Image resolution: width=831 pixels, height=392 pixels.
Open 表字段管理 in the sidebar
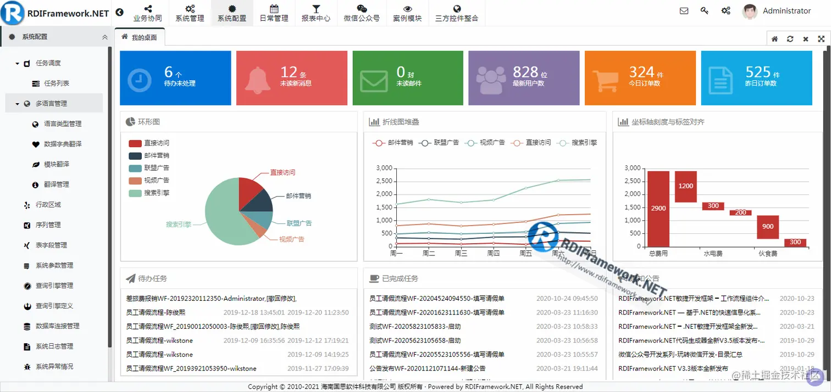coord(51,245)
